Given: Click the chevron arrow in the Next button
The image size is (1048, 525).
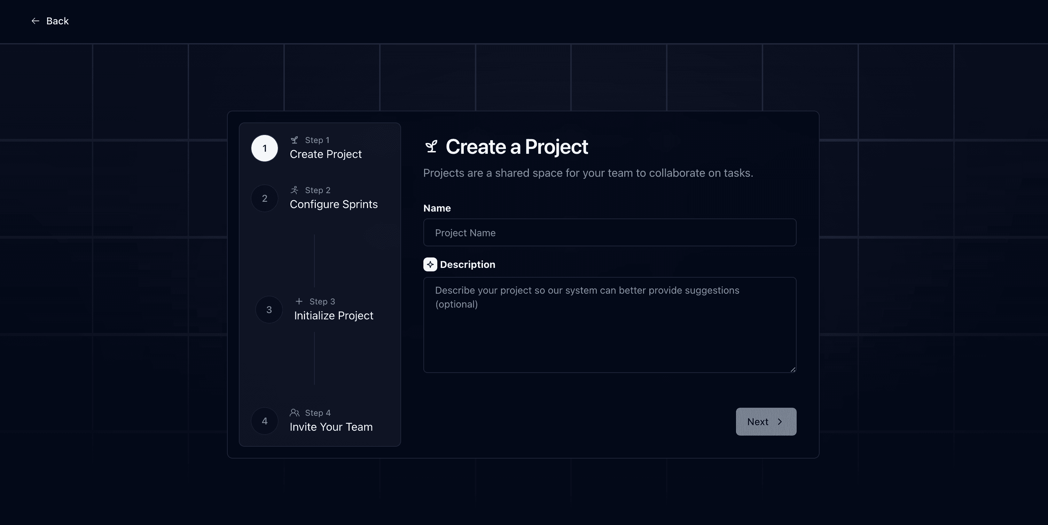Looking at the screenshot, I should coord(780,422).
